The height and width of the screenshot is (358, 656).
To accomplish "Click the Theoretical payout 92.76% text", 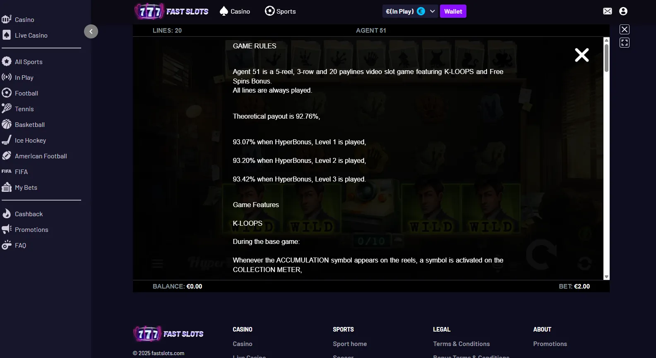I will click(276, 116).
